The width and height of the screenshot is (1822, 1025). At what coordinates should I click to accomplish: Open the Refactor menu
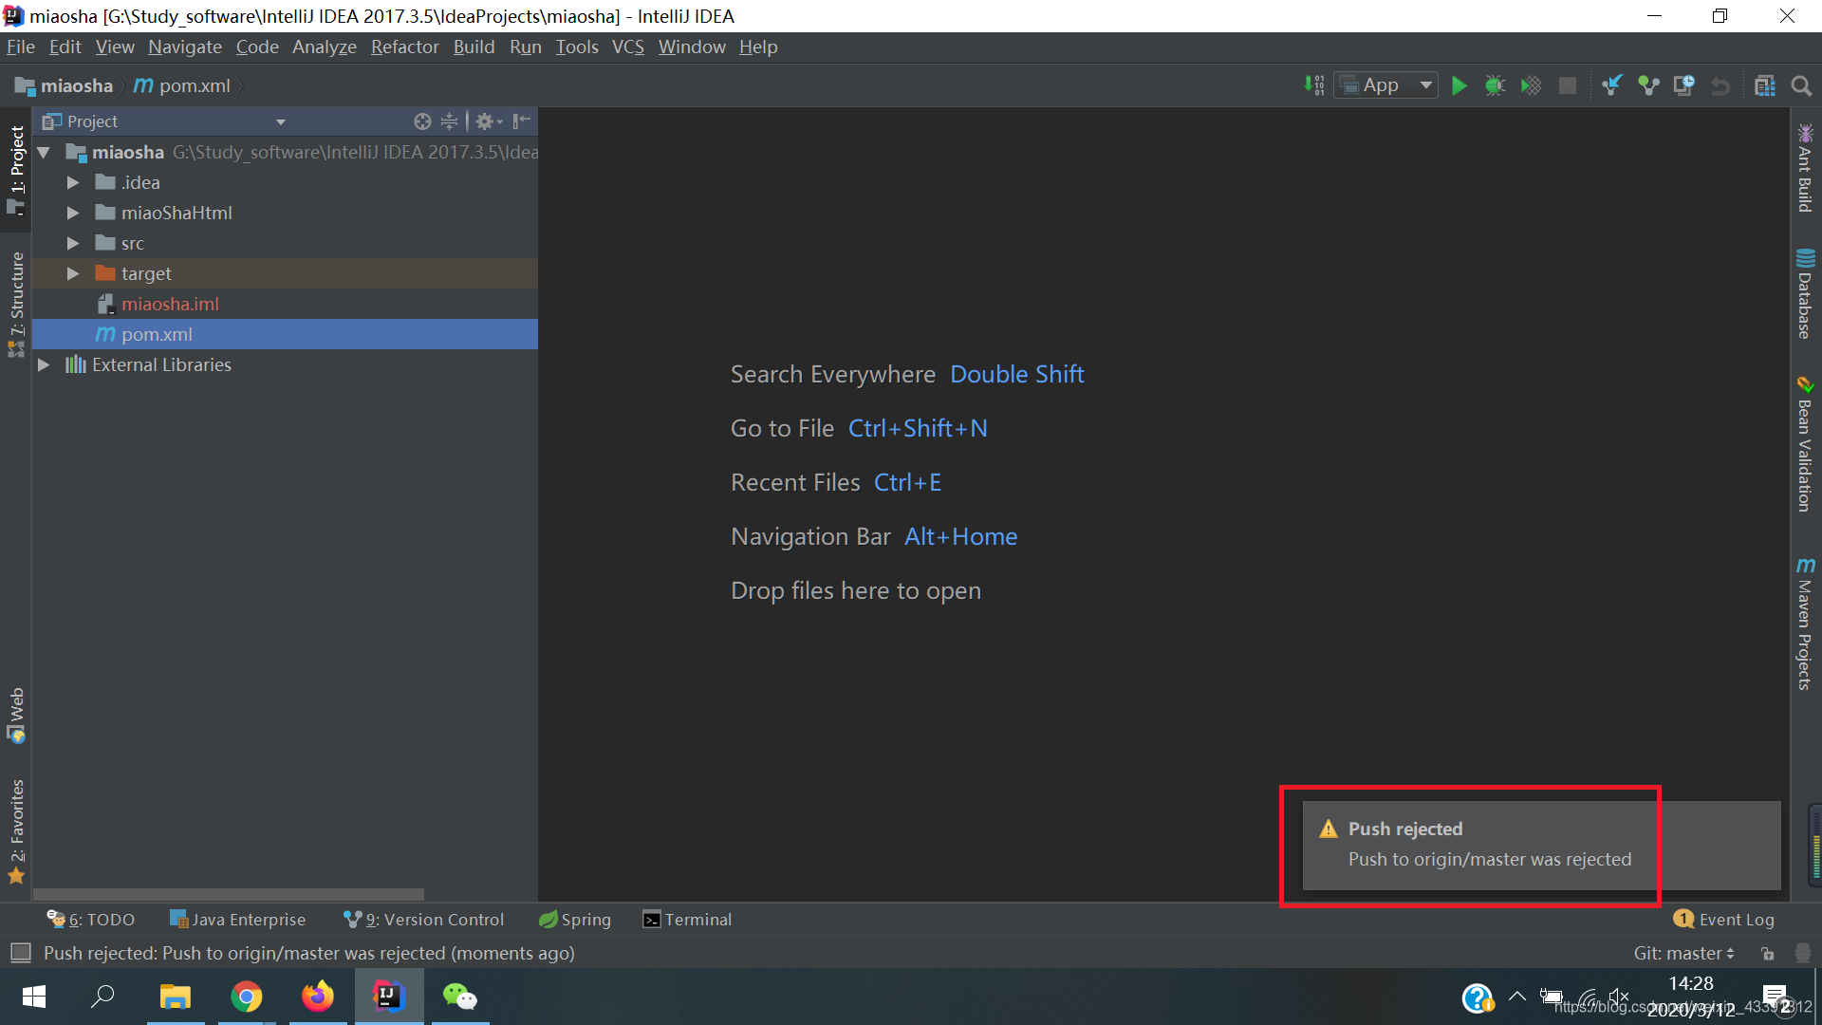click(404, 47)
